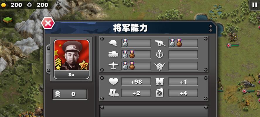The height and width of the screenshot is (117, 260).
Task: Select the airplane air force icon
Action: pyautogui.click(x=113, y=66)
